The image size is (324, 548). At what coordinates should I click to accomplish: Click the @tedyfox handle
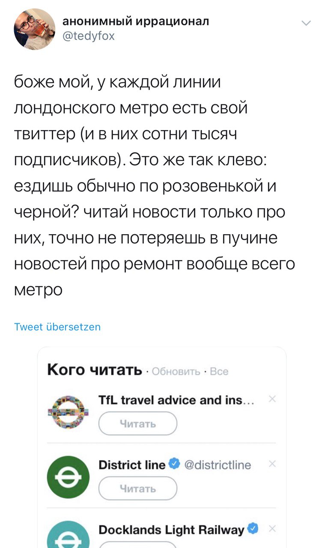coord(89,36)
